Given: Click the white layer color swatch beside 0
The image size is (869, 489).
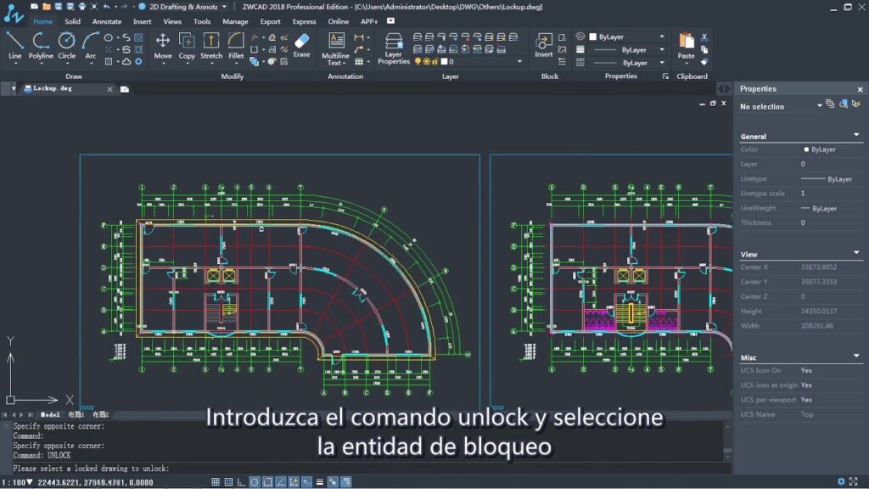Looking at the screenshot, I should (444, 61).
